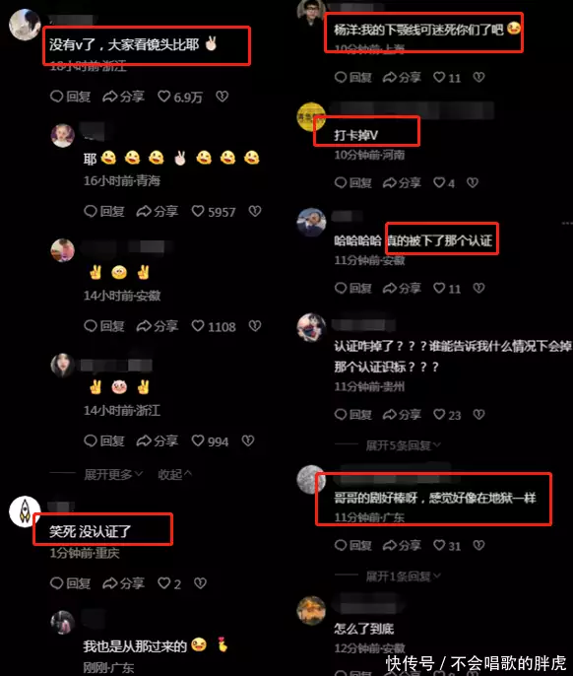Viewport: 573px width, 676px height.
Task: Like the comment with 994 likes
Action: pos(210,441)
